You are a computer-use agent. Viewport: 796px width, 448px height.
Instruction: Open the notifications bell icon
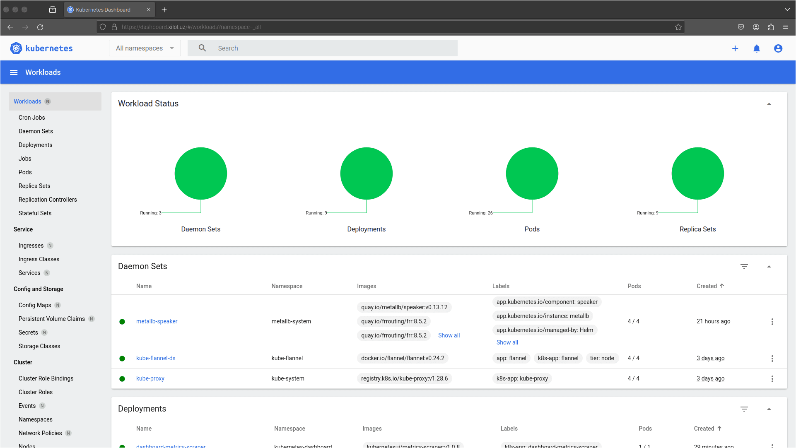coord(757,48)
